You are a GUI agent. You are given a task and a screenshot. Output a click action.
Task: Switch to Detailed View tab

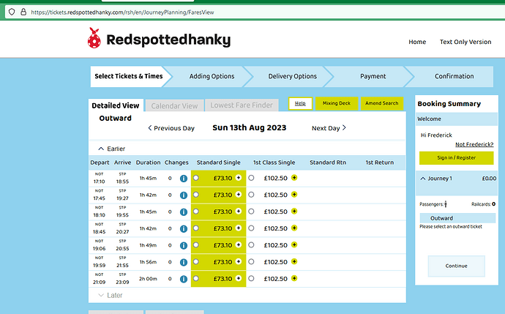(116, 105)
